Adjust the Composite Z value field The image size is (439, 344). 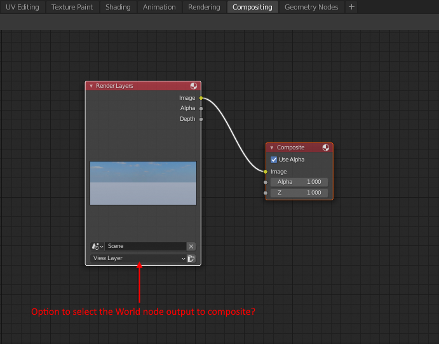tap(299, 193)
